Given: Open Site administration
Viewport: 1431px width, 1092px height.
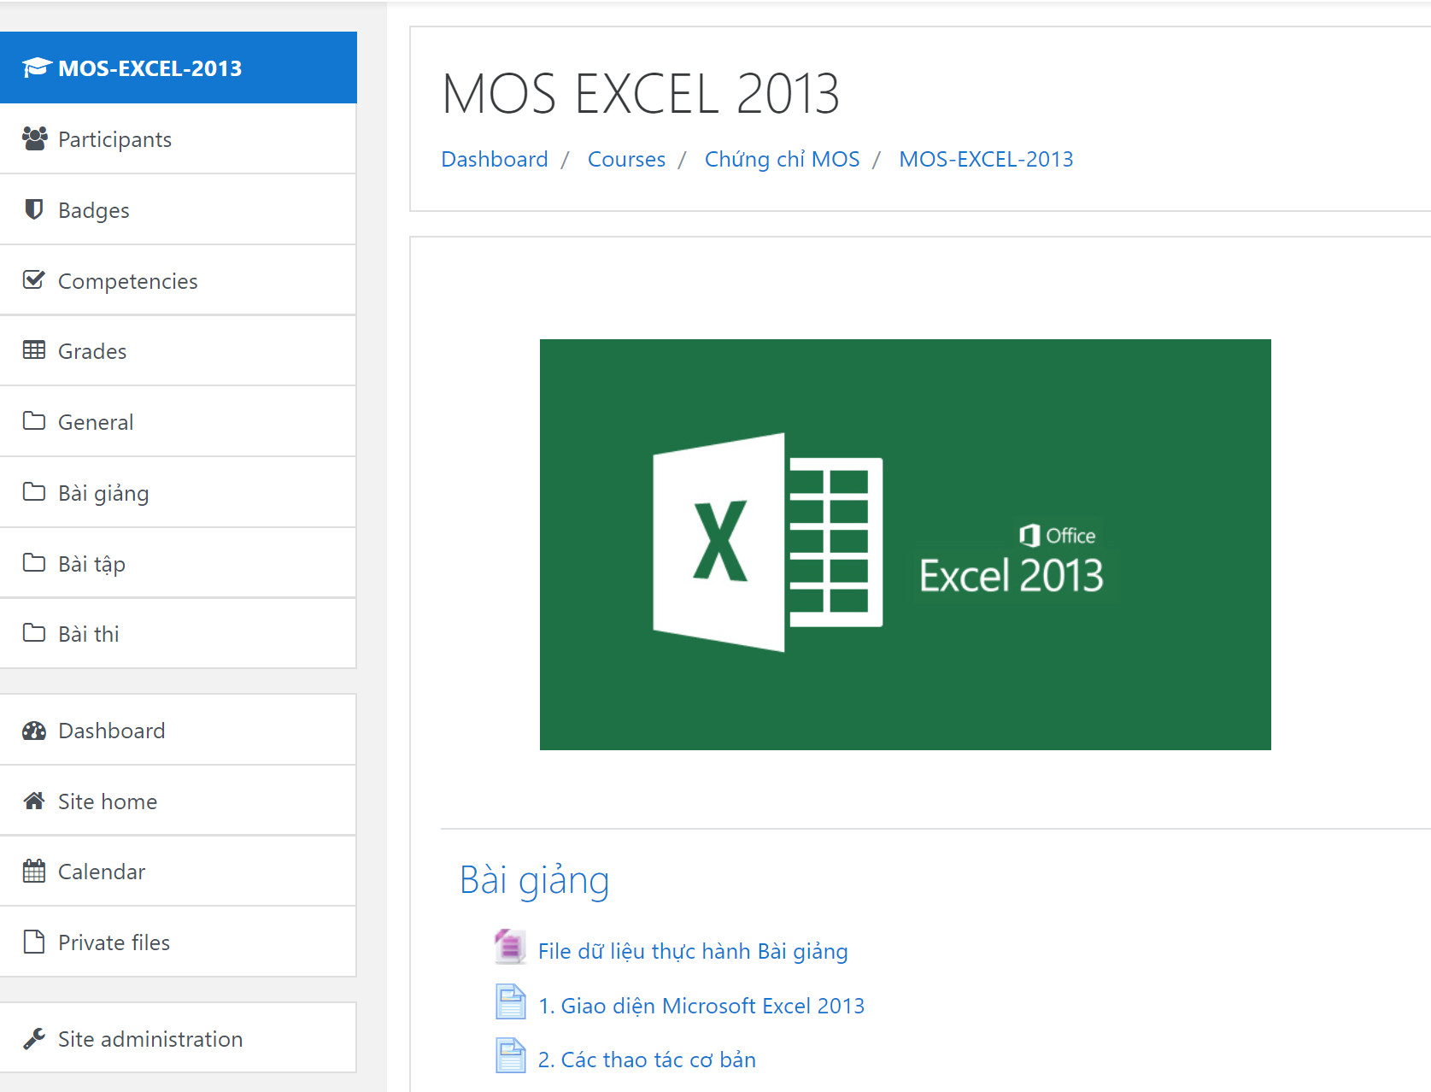Looking at the screenshot, I should (x=179, y=1038).
